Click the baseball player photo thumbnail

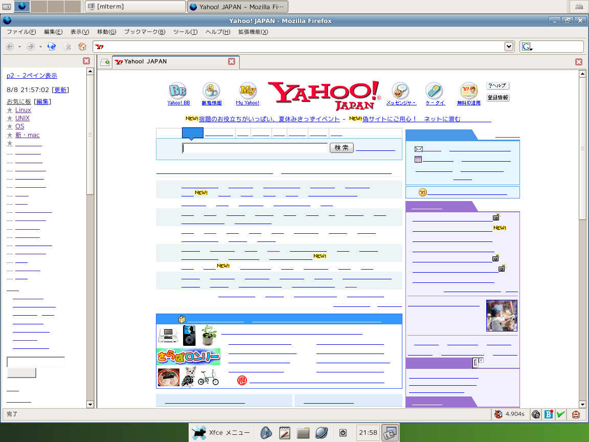pyautogui.click(x=502, y=315)
